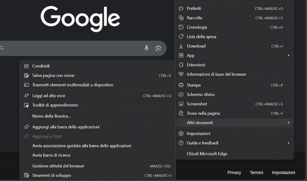The width and height of the screenshot is (307, 181).
Task: Select Aggiungi alla barra delle applicazioni
Action: pos(98,127)
